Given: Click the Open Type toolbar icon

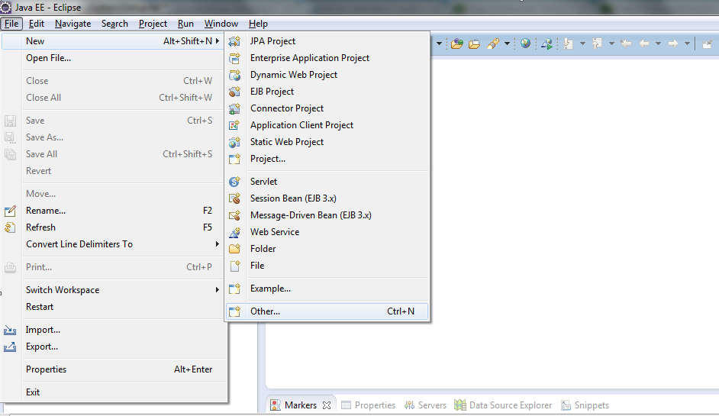Looking at the screenshot, I should pos(456,44).
